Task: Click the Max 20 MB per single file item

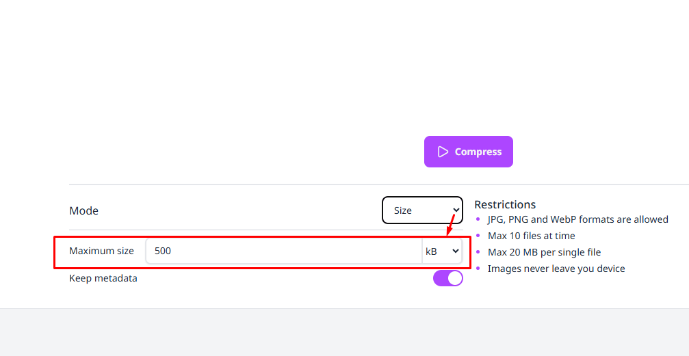Action: tap(544, 252)
